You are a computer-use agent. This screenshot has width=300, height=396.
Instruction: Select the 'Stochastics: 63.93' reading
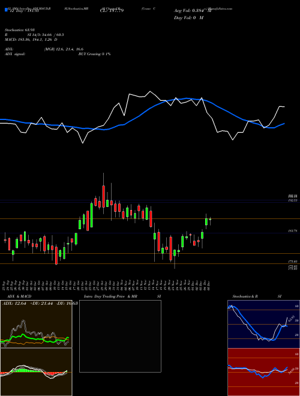coord(20,30)
